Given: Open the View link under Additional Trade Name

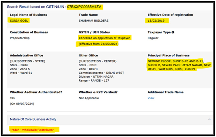Looking at the screenshot, I should click(x=151, y=98).
